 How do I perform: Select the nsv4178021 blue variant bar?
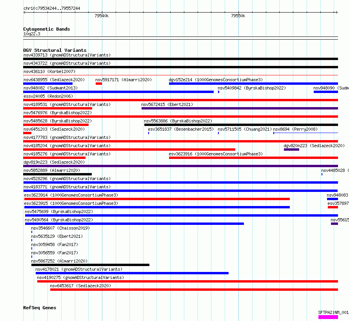[x=132, y=273]
